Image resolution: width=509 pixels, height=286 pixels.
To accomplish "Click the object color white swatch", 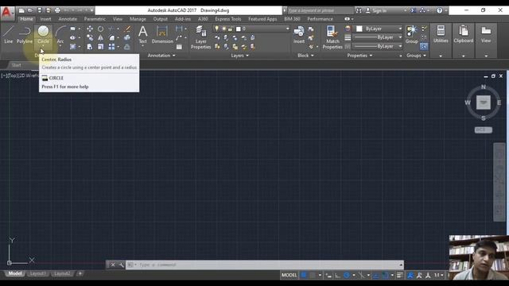I will tap(359, 29).
